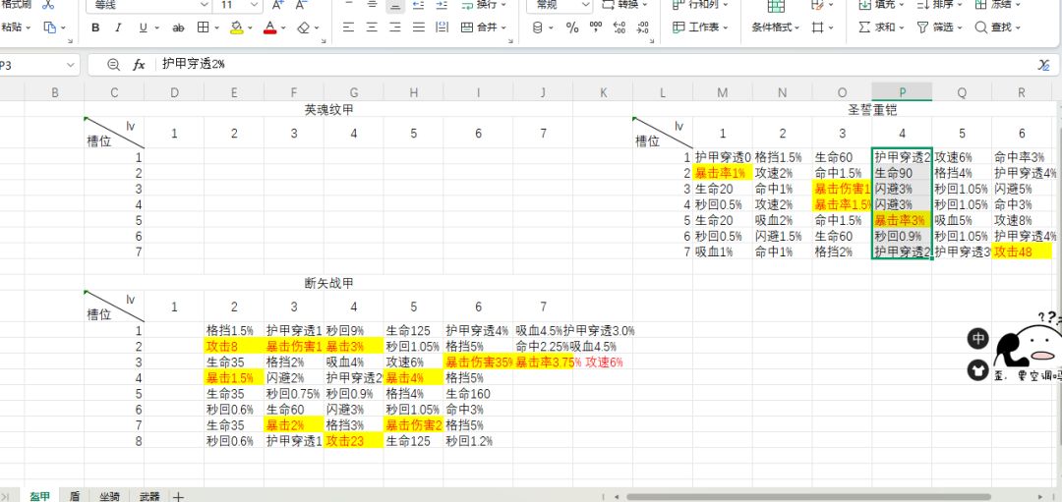Switch to the 盾 sheet tab
The height and width of the screenshot is (502, 1062).
[75, 496]
